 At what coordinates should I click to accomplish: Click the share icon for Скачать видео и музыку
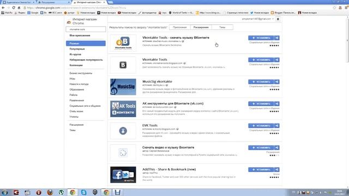pyautogui.click(x=276, y=148)
